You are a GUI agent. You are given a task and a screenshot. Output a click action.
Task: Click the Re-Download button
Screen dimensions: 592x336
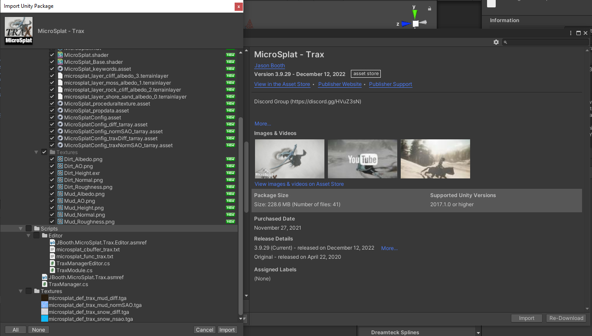[x=566, y=318]
